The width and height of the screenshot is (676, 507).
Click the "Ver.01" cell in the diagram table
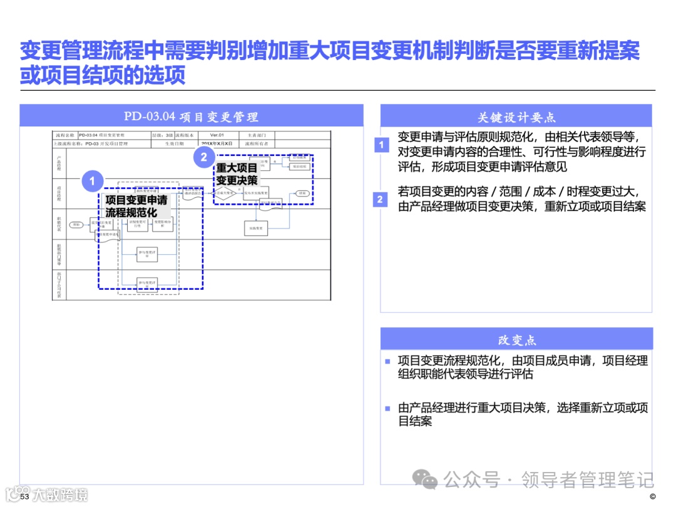[x=217, y=135]
